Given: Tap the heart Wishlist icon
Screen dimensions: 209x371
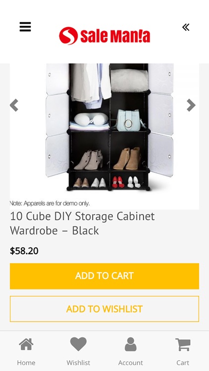Looking at the screenshot, I should [x=78, y=344].
